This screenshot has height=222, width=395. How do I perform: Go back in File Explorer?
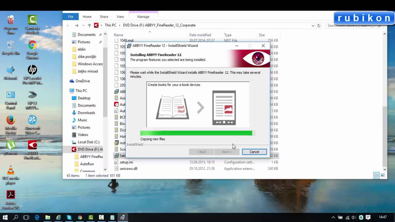tap(69, 25)
